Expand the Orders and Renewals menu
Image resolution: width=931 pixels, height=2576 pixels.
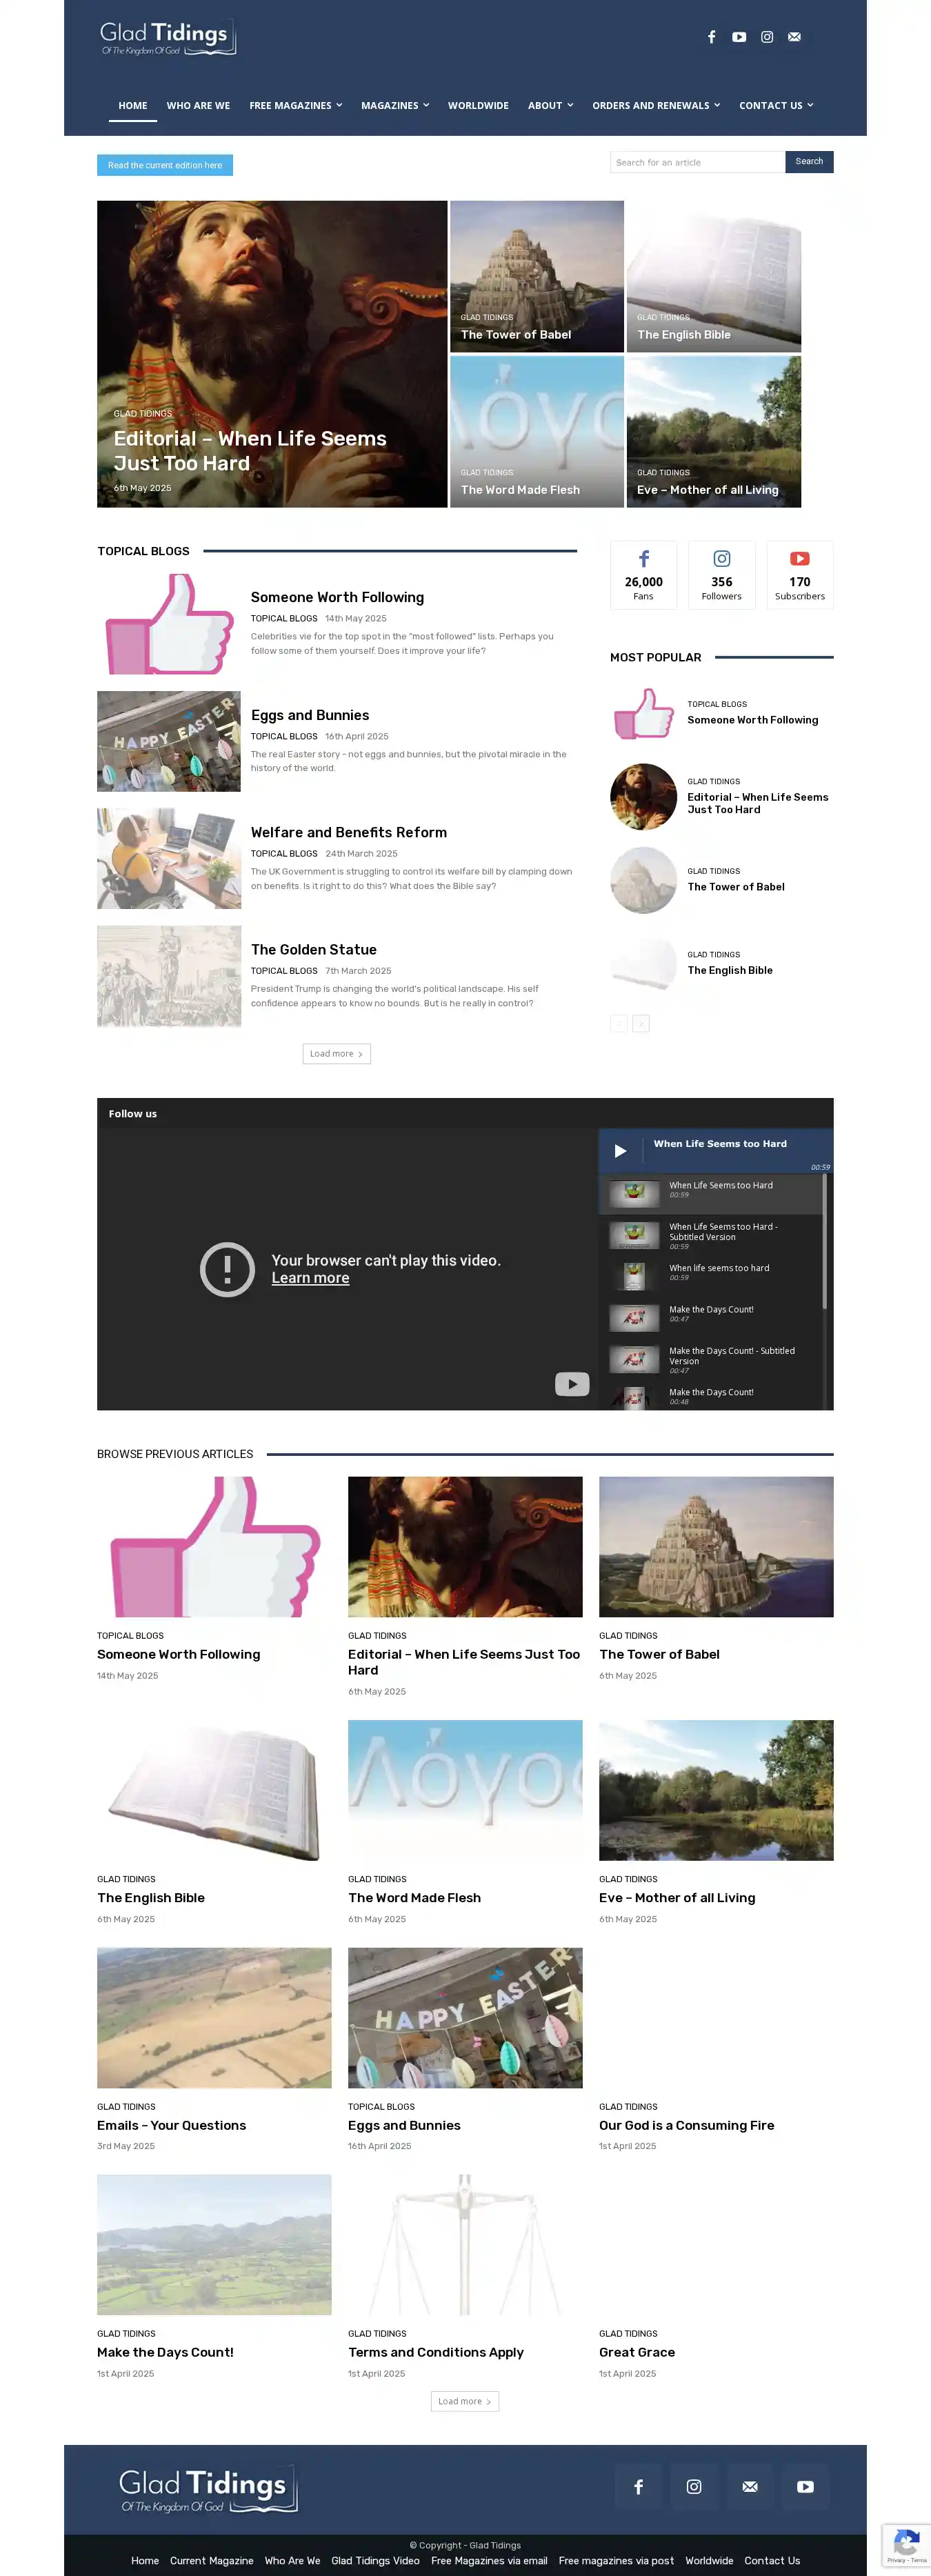pyautogui.click(x=655, y=106)
